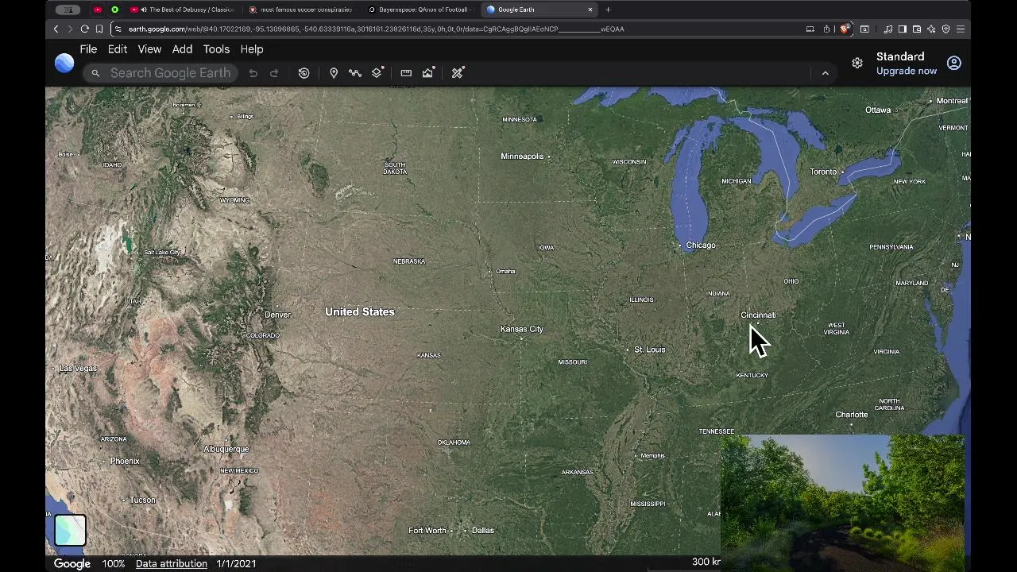Viewport: 1017px width, 572px height.
Task: Open browser share icon
Action: click(x=826, y=29)
